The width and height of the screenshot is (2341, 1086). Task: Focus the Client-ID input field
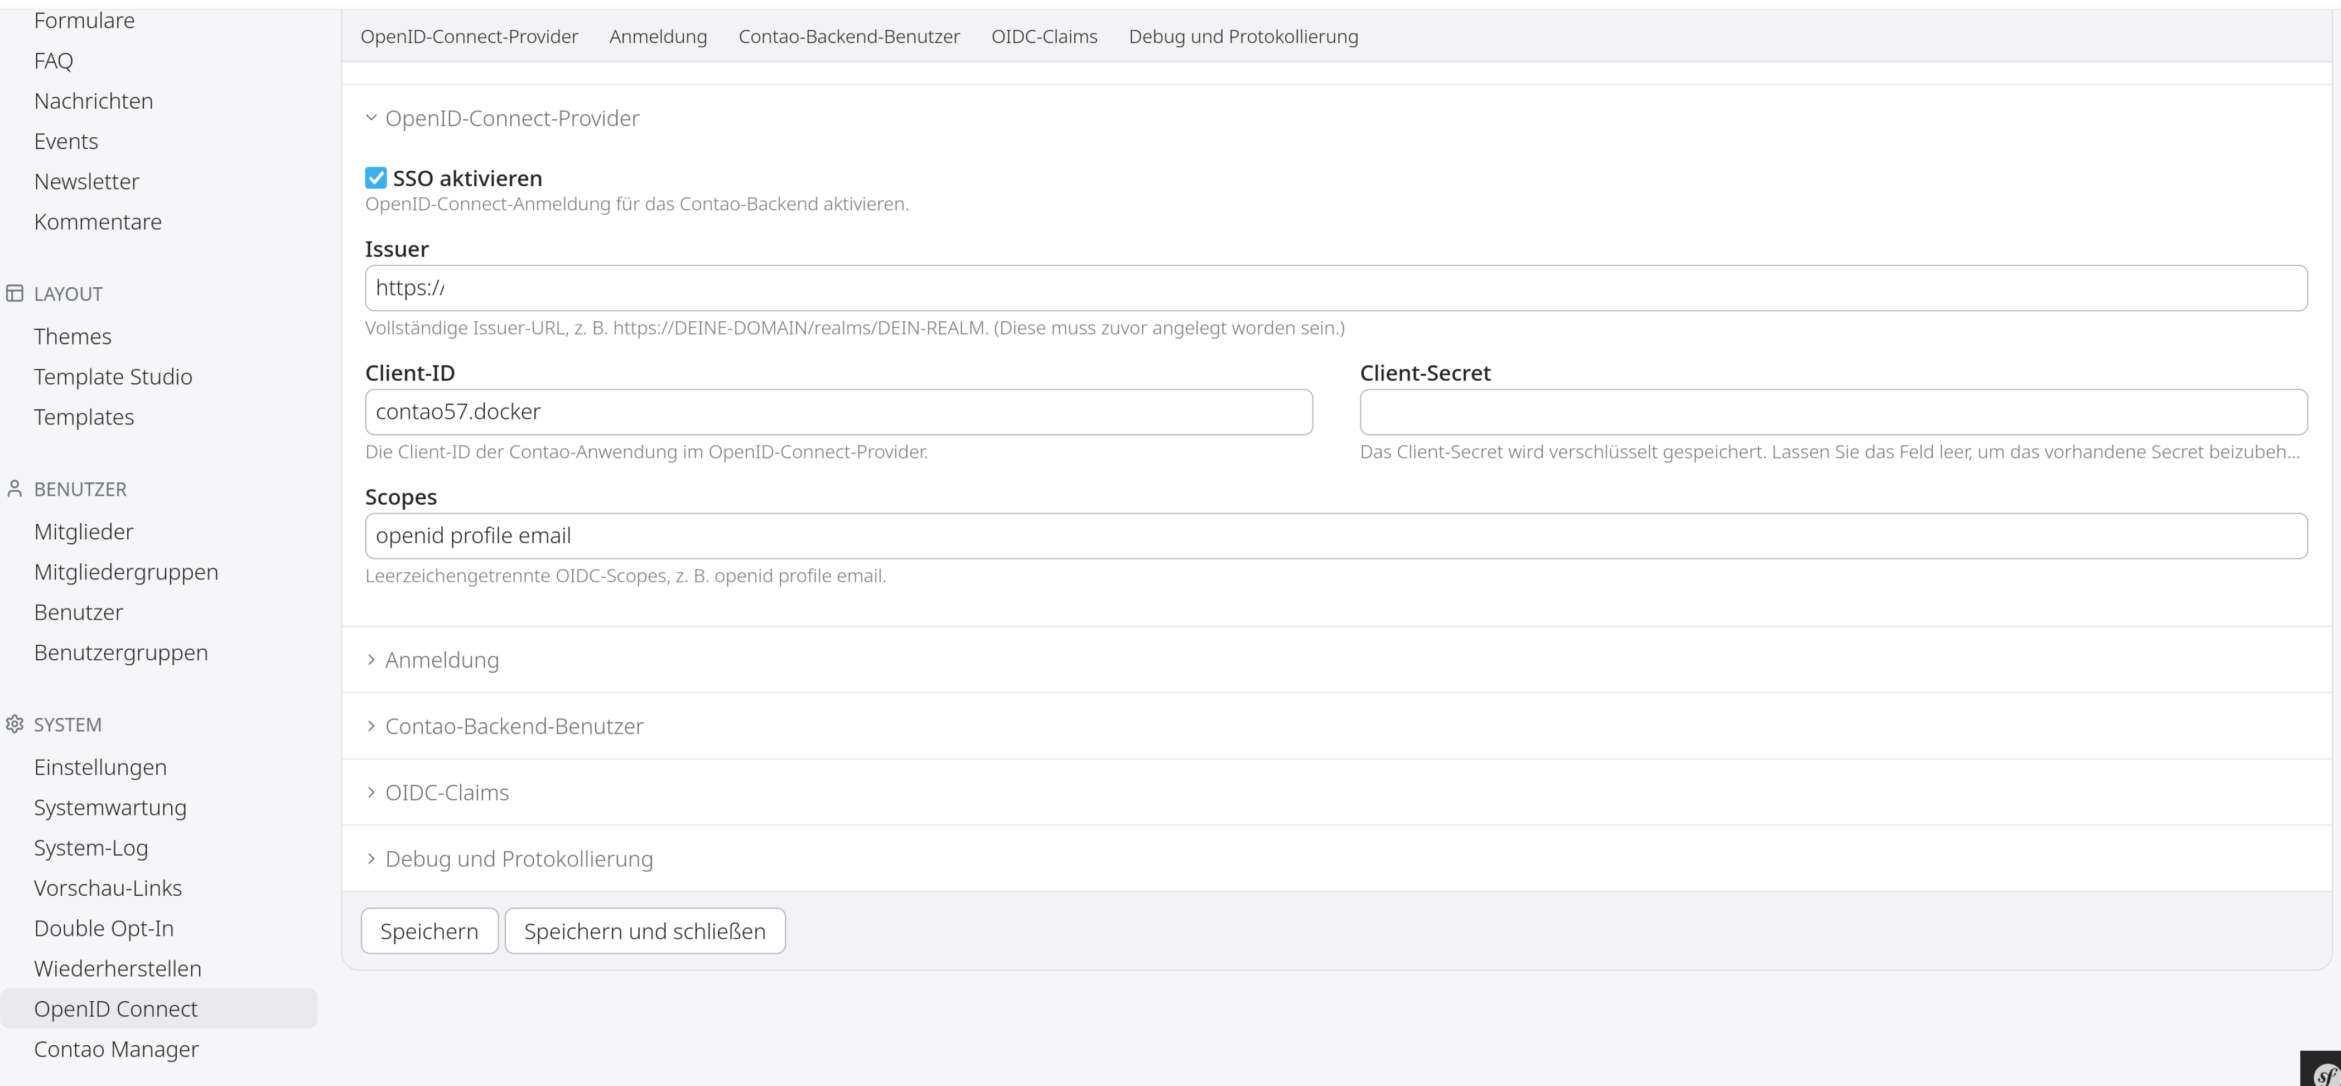pos(839,412)
